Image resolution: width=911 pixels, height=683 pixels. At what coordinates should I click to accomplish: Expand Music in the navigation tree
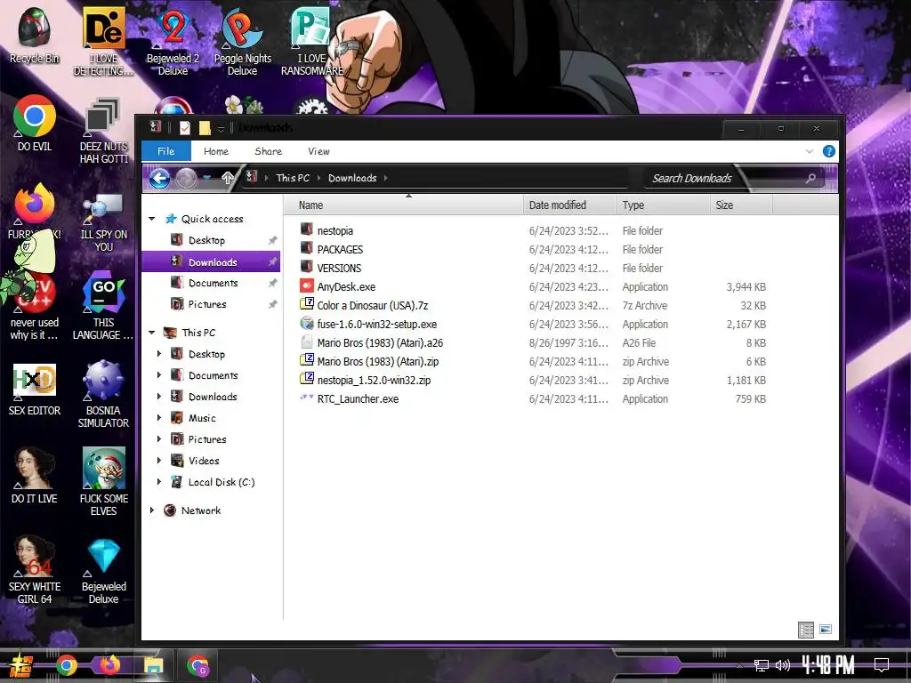[159, 418]
